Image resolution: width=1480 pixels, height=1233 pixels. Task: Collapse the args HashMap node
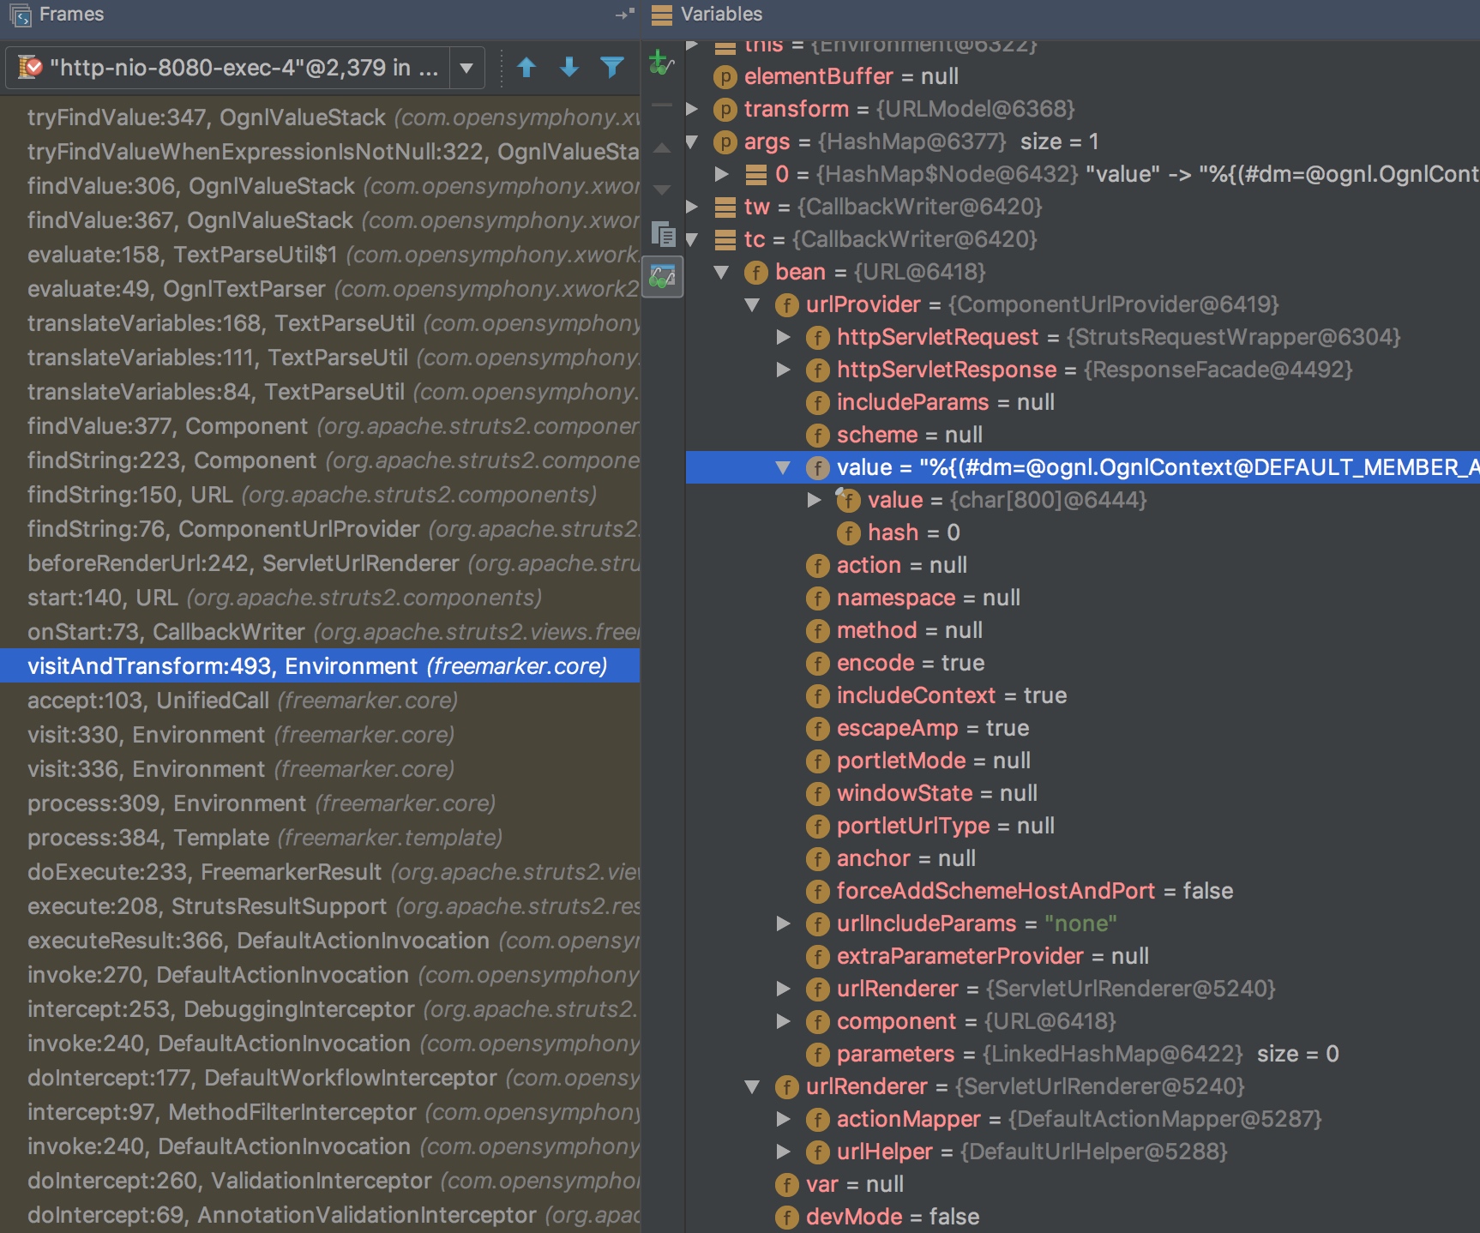(x=692, y=141)
